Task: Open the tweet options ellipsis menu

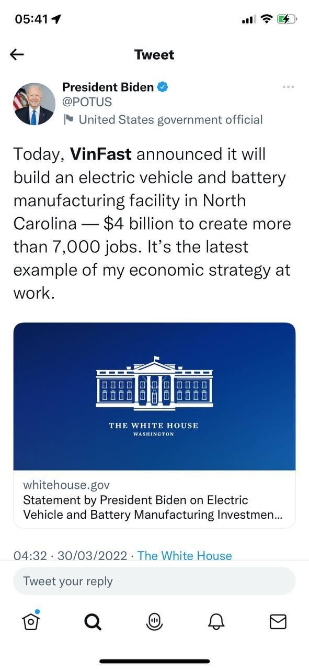Action: point(288,87)
